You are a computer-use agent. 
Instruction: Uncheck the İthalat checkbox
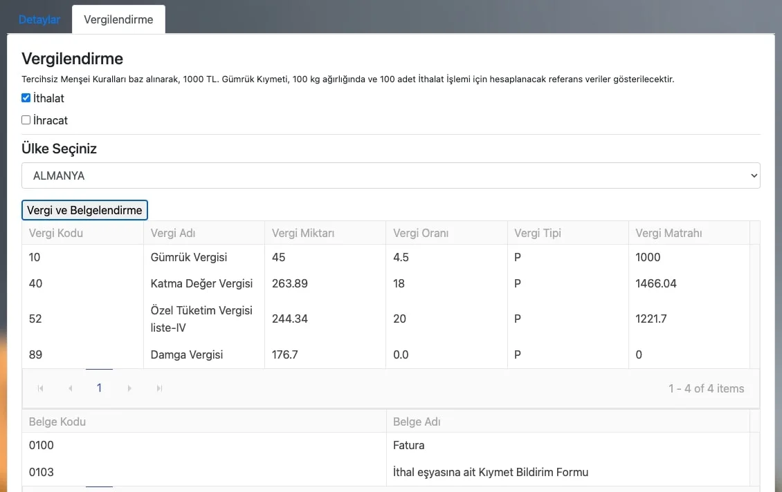pos(26,98)
